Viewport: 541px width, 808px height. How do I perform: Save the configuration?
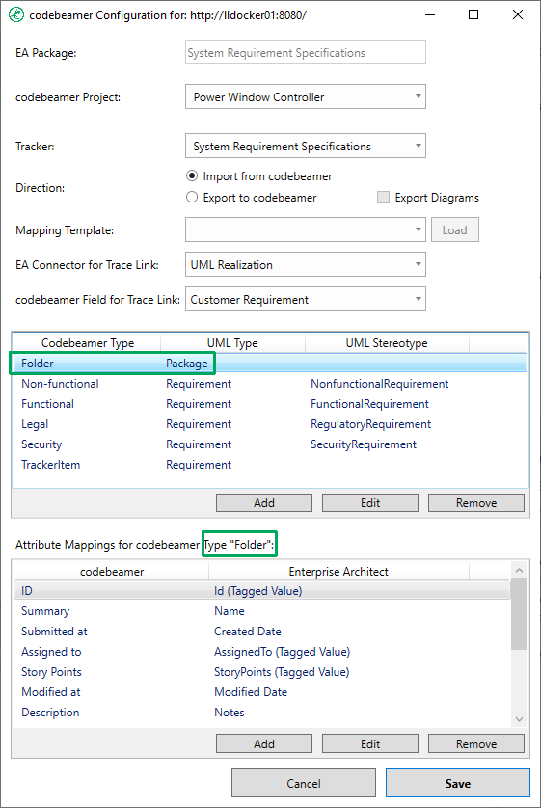458,783
